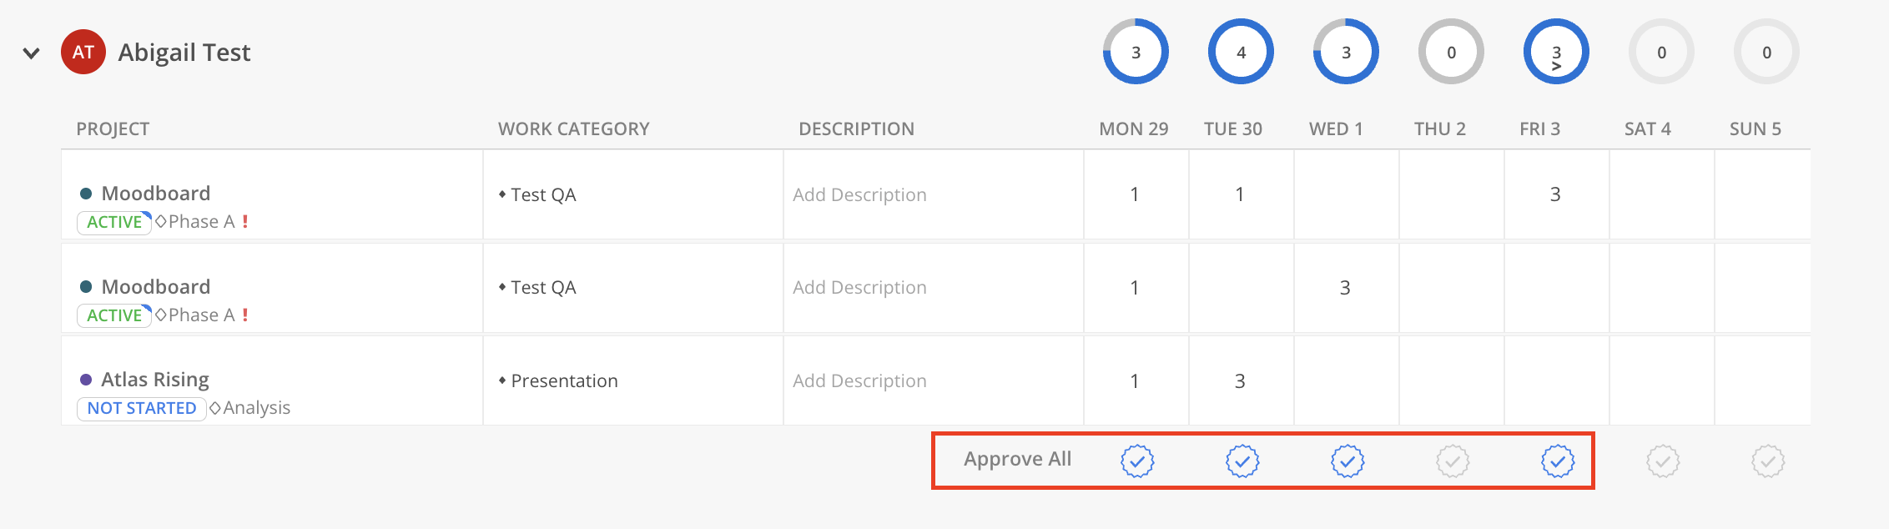The image size is (1889, 529).
Task: Click the AT user avatar
Action: tap(83, 53)
